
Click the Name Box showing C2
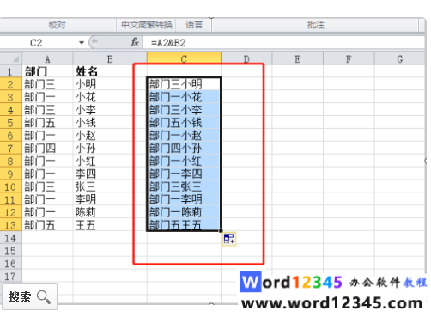(36, 43)
